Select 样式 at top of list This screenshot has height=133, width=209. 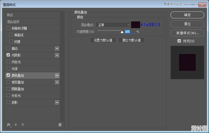[10, 15]
